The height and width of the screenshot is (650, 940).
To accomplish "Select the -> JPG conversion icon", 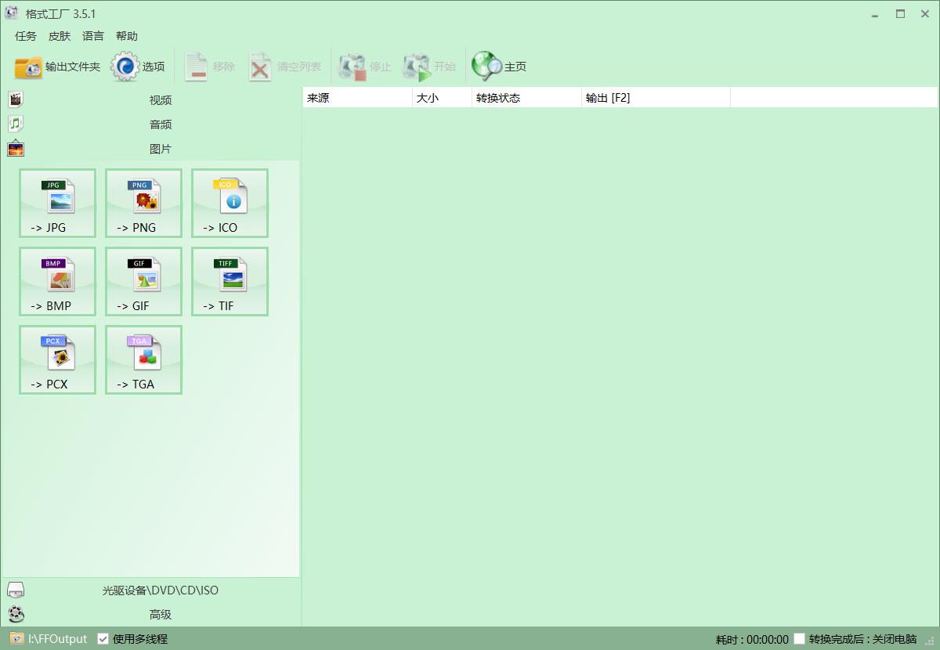I will (57, 203).
